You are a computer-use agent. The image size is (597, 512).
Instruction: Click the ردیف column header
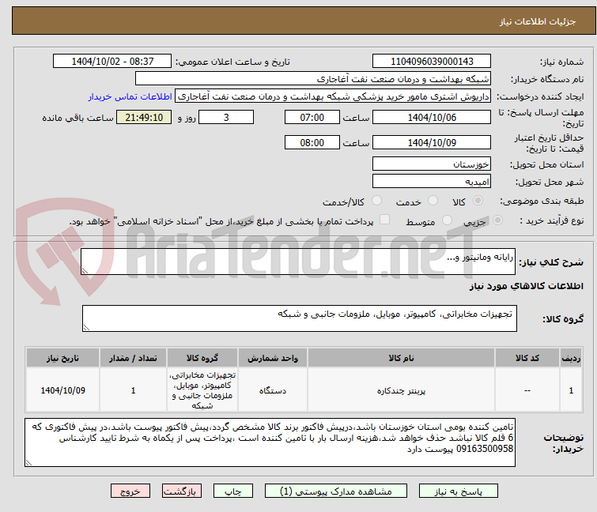pyautogui.click(x=571, y=358)
